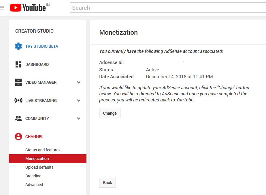Open Advanced channel settings

[34, 185]
